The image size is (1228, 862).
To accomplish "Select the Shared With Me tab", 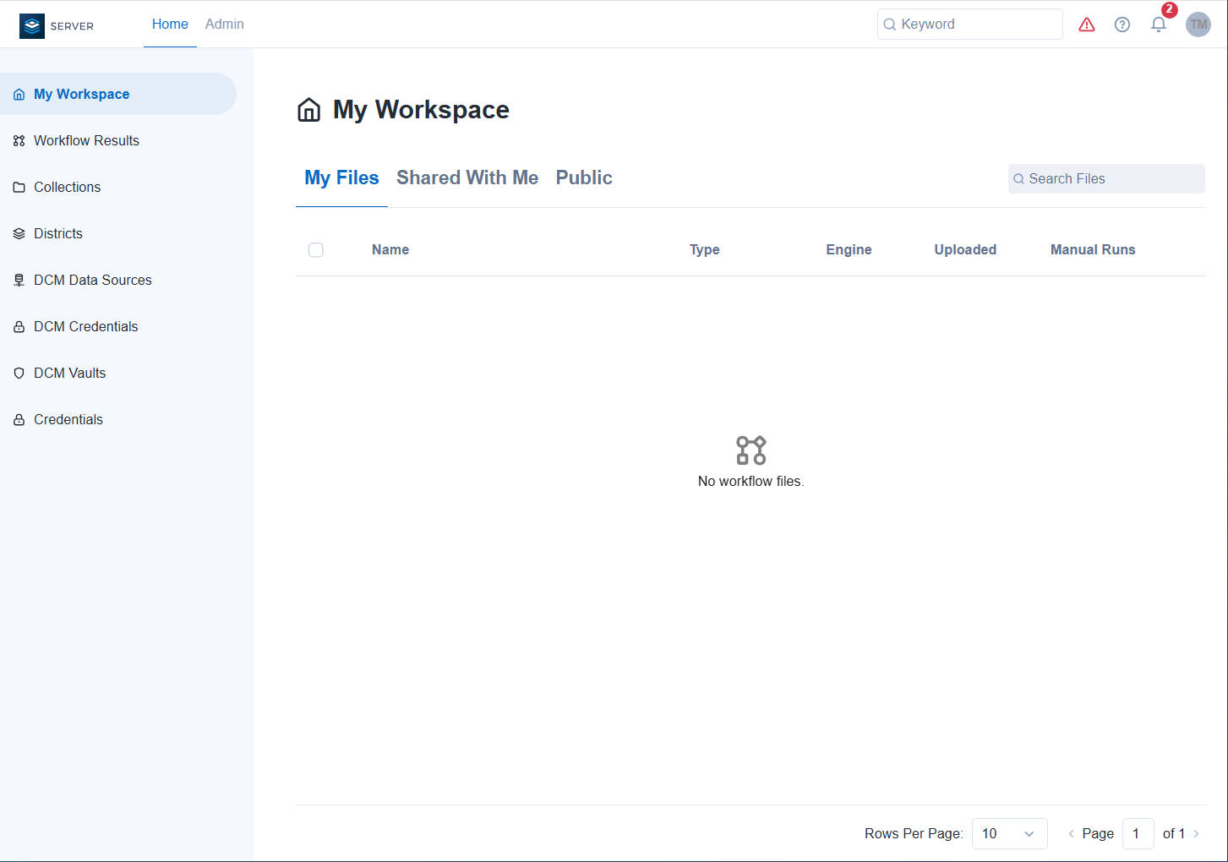I will point(467,178).
